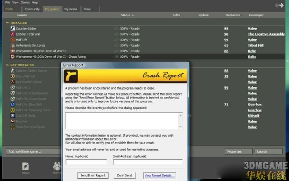Open the Ubisoft developer link
Screen dimensions: 289x181
point(254,116)
